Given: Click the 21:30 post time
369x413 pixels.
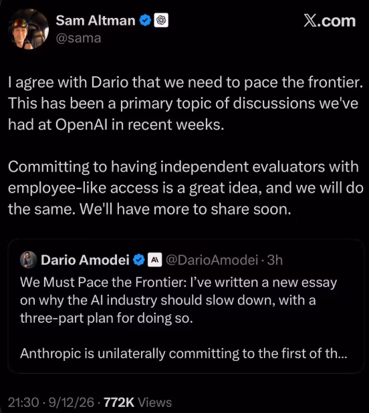Looking at the screenshot, I should pos(23,402).
